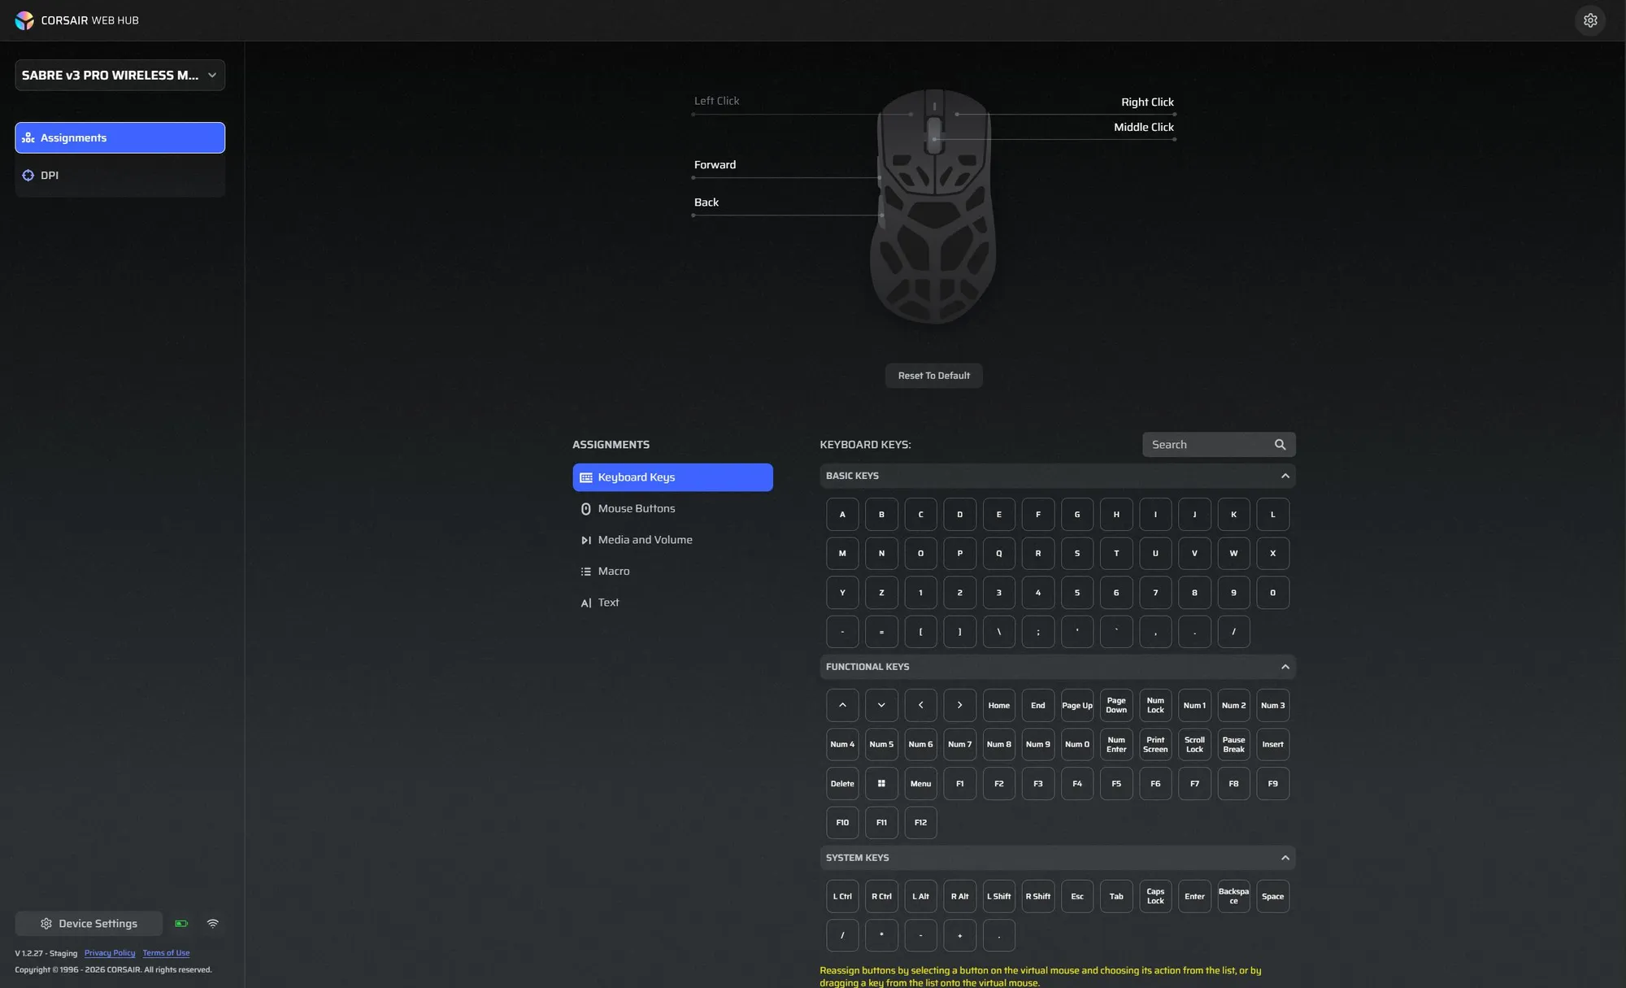Choose the Delete key

[842, 784]
